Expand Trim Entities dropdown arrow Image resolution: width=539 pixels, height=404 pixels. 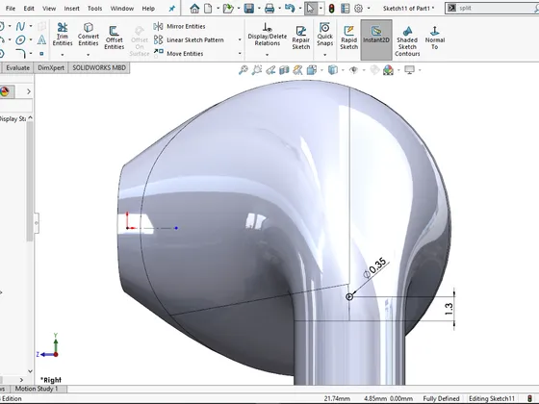63,55
